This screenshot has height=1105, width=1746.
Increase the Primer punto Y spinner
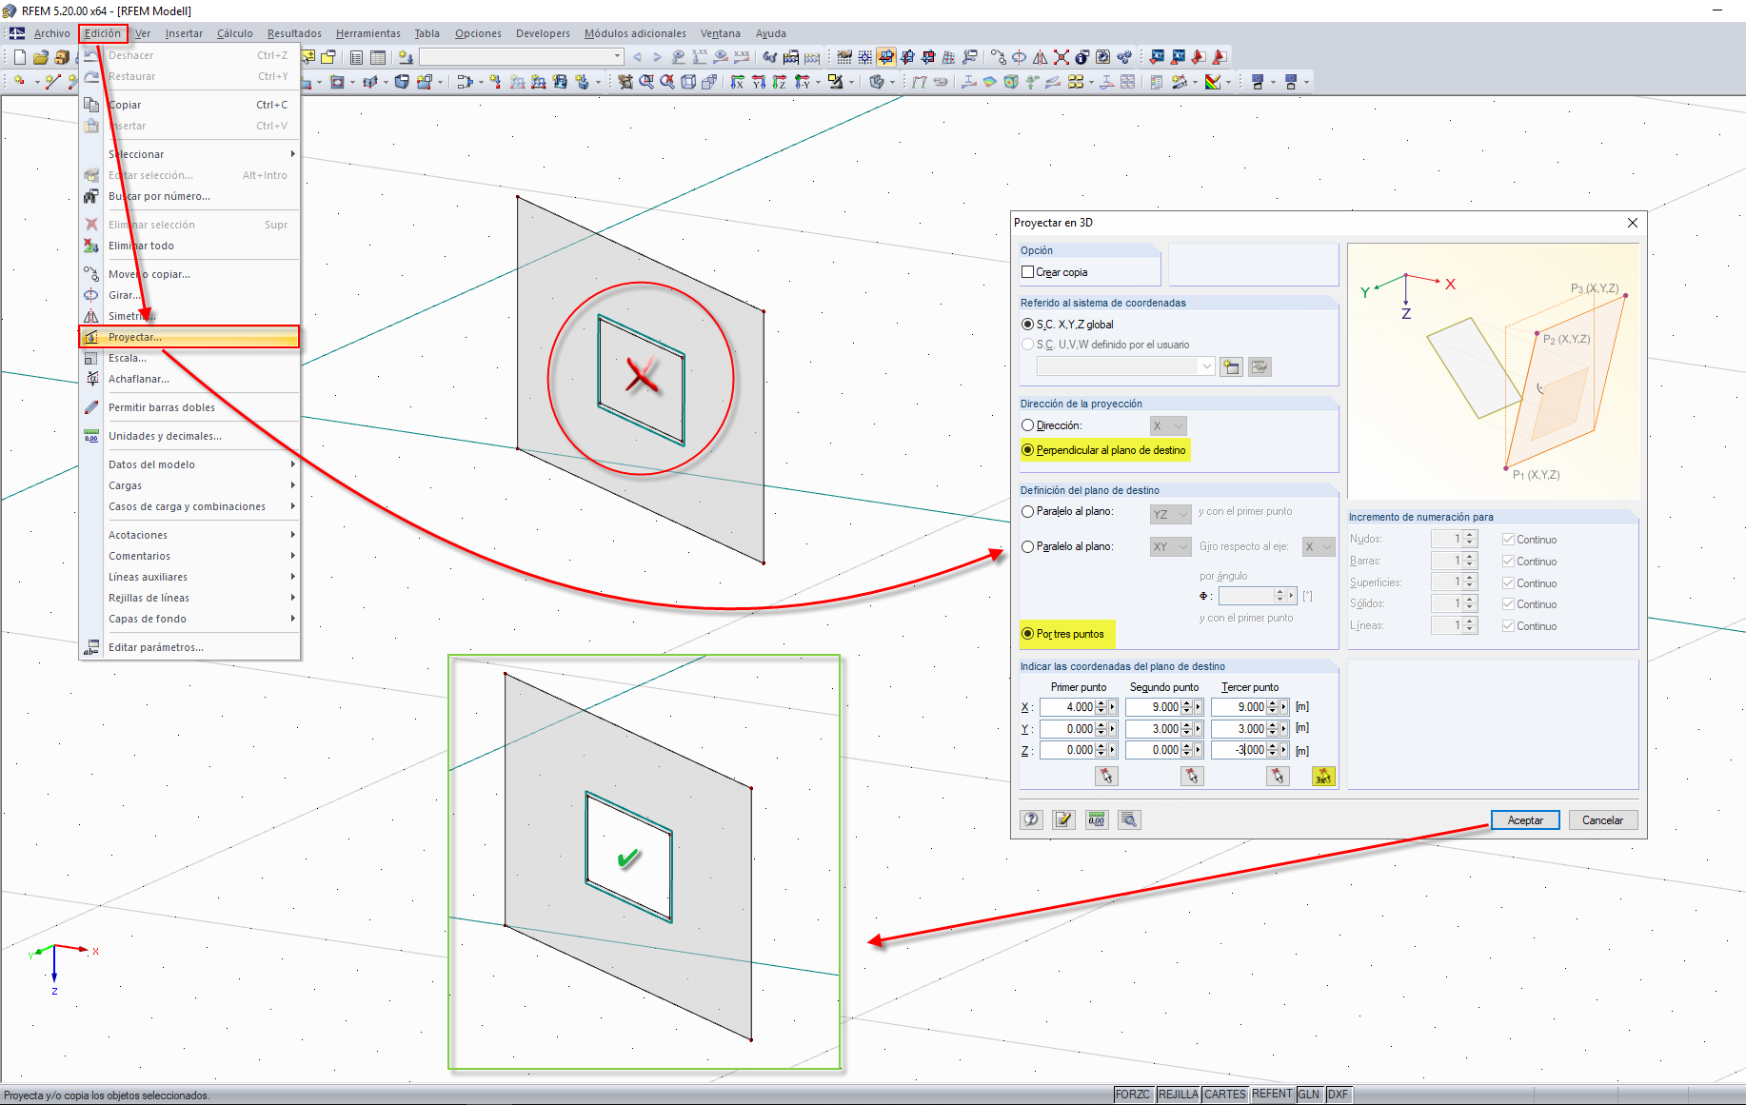(x=1101, y=725)
